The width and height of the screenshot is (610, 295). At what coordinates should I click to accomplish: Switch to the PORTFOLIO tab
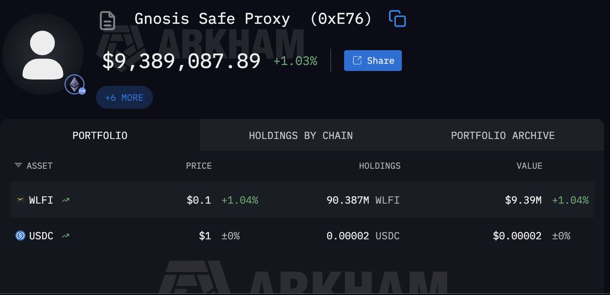[100, 136]
